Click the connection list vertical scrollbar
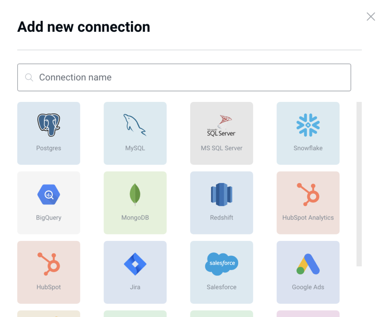 (359, 184)
